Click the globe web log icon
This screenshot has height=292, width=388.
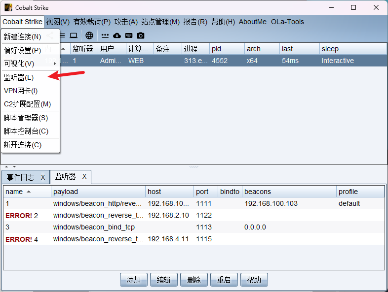89,35
